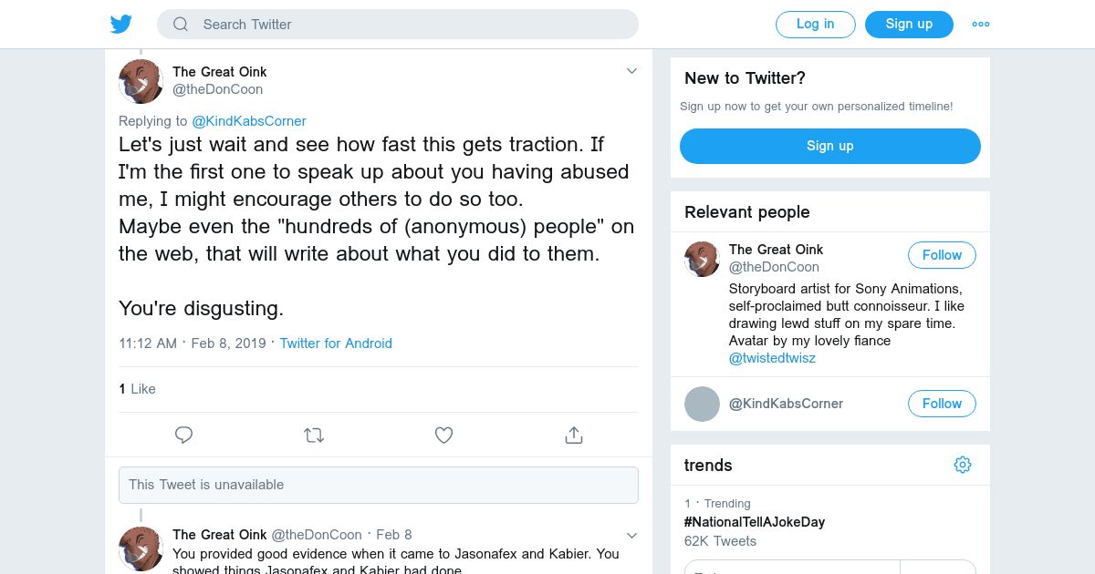The image size is (1095, 574).
Task: Like the tweet with heart icon
Action: coord(443,436)
